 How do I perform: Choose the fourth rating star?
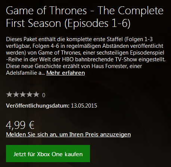(x=29, y=95)
